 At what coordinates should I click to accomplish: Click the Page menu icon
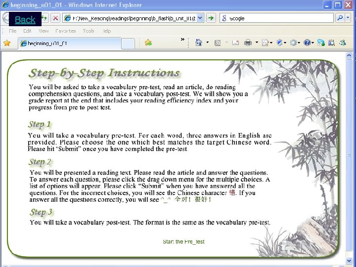(265, 43)
